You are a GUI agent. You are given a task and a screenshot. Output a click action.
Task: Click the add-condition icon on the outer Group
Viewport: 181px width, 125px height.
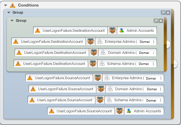pyautogui.click(x=163, y=13)
